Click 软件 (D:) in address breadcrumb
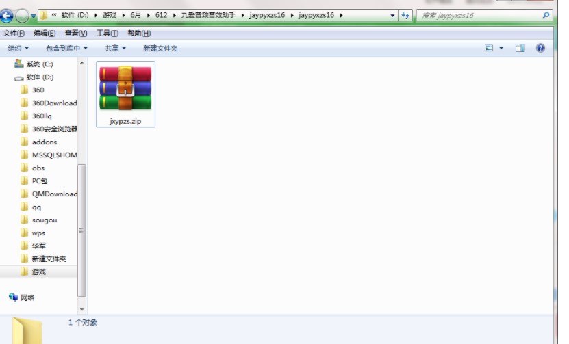The image size is (569, 344). (x=75, y=15)
